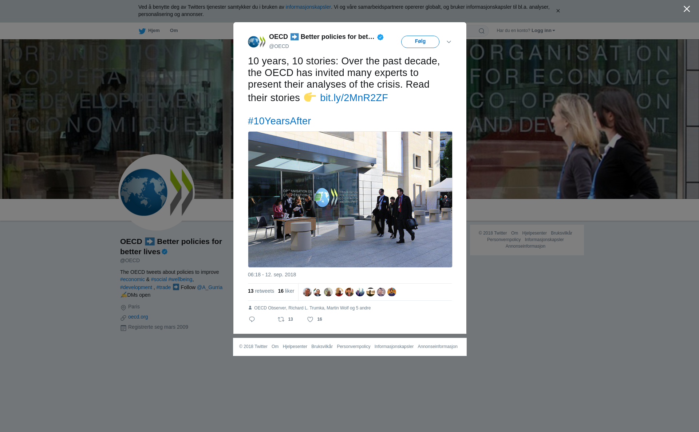Open the @A_Gurria mention

pos(210,287)
